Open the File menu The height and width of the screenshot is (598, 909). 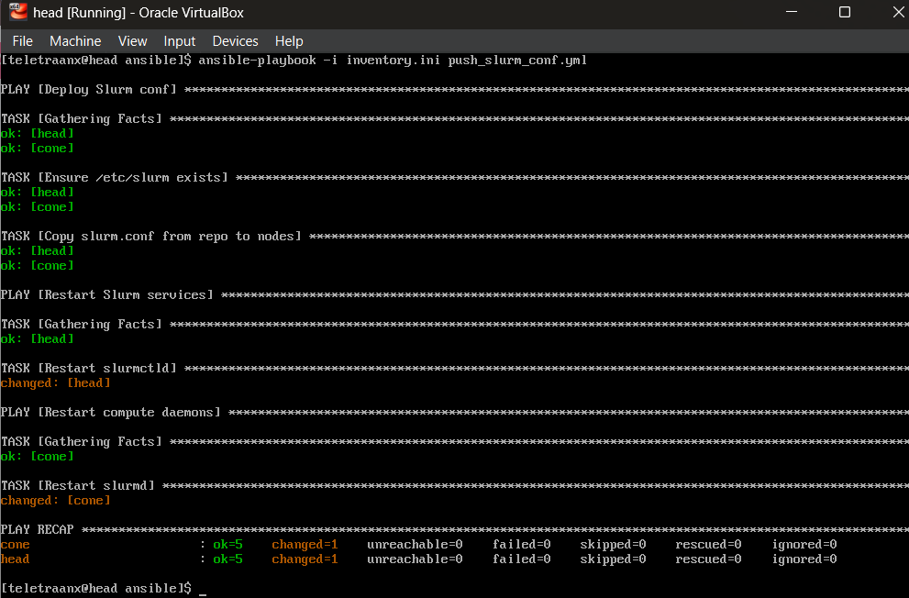[22, 41]
